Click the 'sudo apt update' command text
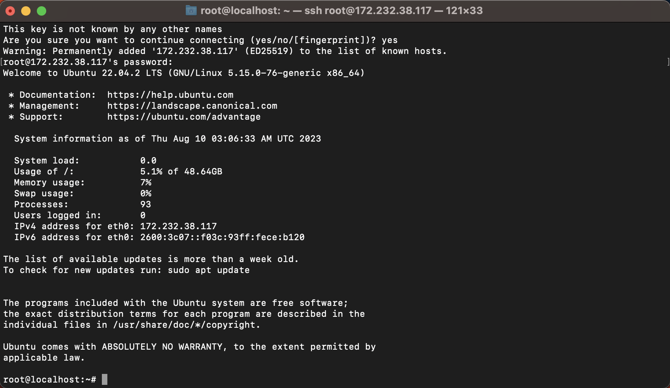 [x=209, y=270]
